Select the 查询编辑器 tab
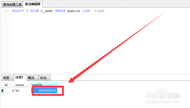Screen dimensions: 190x108 pyautogui.click(x=33, y=4)
